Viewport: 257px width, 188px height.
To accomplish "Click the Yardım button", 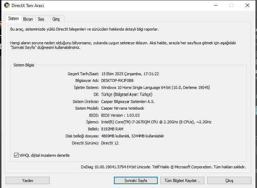I will (x=28, y=180).
